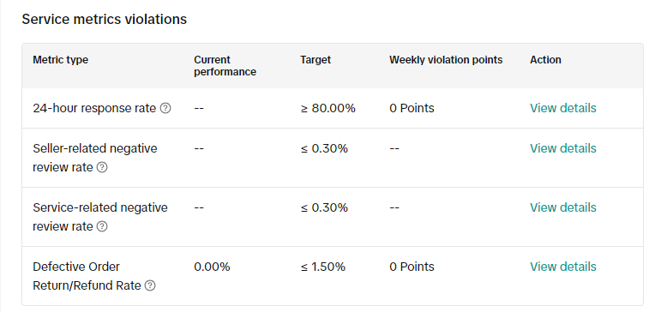Open View details for Seller-related negative review rate
Screen dimensions: 655x312
[563, 148]
